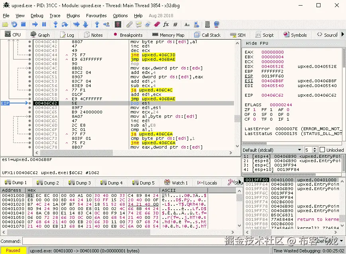Viewport: 346px width, 254px height.
Task: Execute till return using up-arrow icon
Action: click(x=97, y=24)
